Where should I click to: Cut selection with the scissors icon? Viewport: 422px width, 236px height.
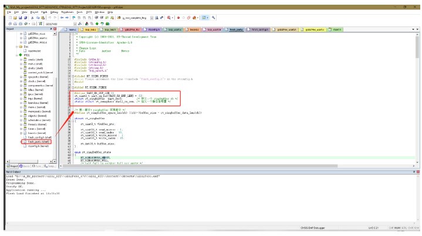32,18
